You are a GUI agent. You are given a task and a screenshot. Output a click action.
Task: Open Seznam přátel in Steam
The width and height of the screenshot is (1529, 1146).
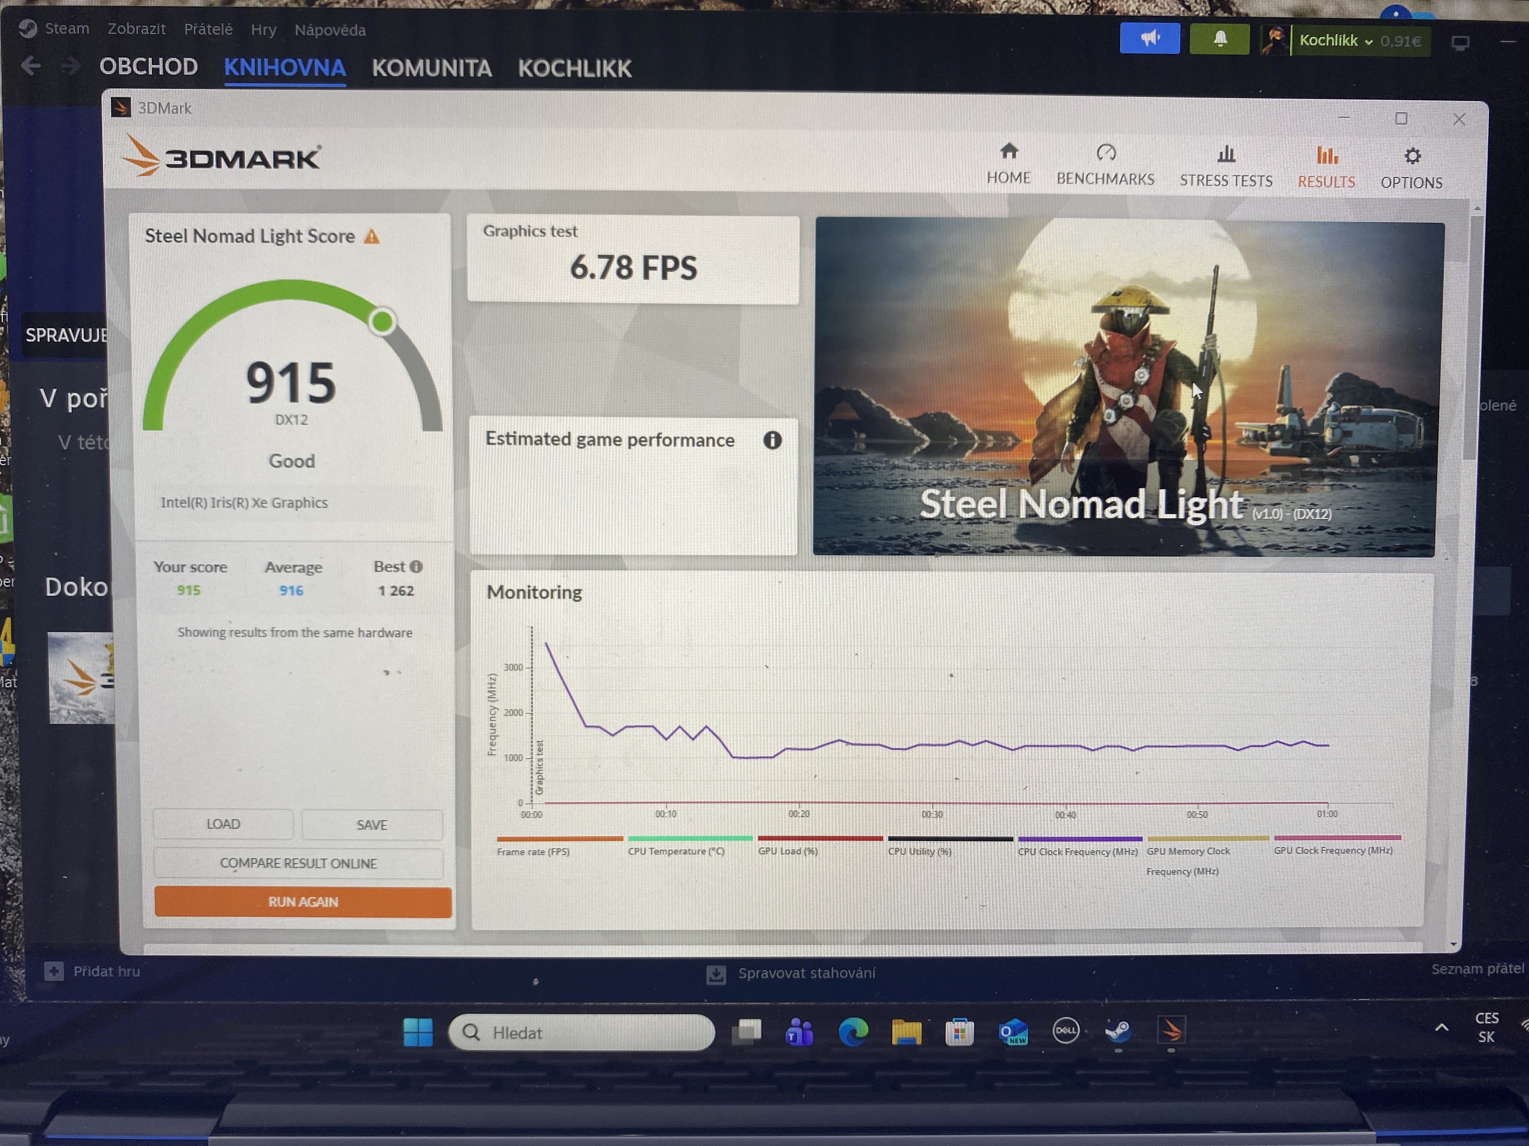pos(1478,969)
